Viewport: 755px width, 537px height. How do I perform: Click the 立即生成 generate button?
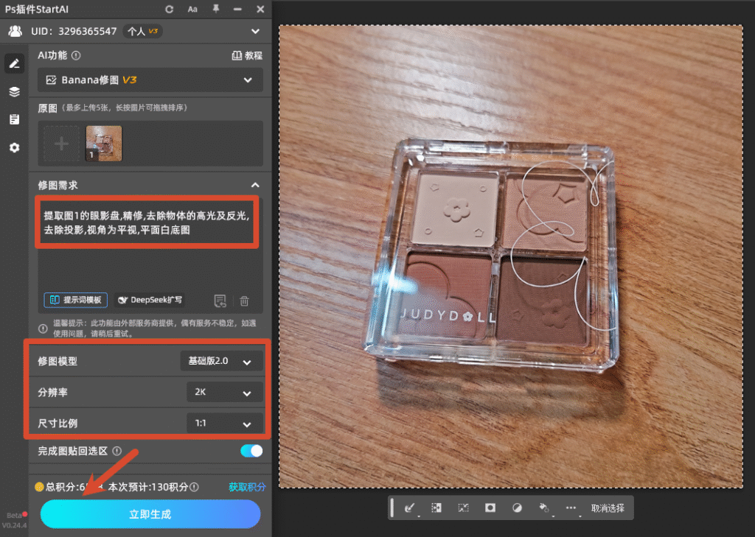point(150,514)
